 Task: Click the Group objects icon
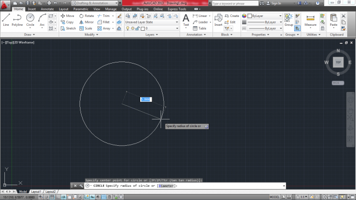coord(289,20)
